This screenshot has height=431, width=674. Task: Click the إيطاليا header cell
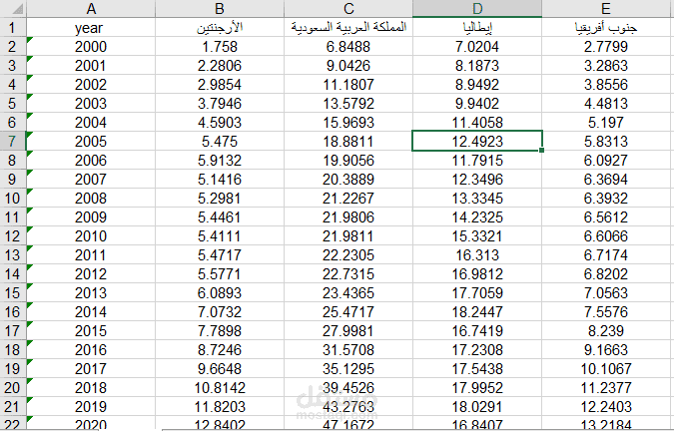point(477,28)
